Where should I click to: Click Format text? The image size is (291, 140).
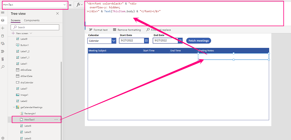(98, 30)
